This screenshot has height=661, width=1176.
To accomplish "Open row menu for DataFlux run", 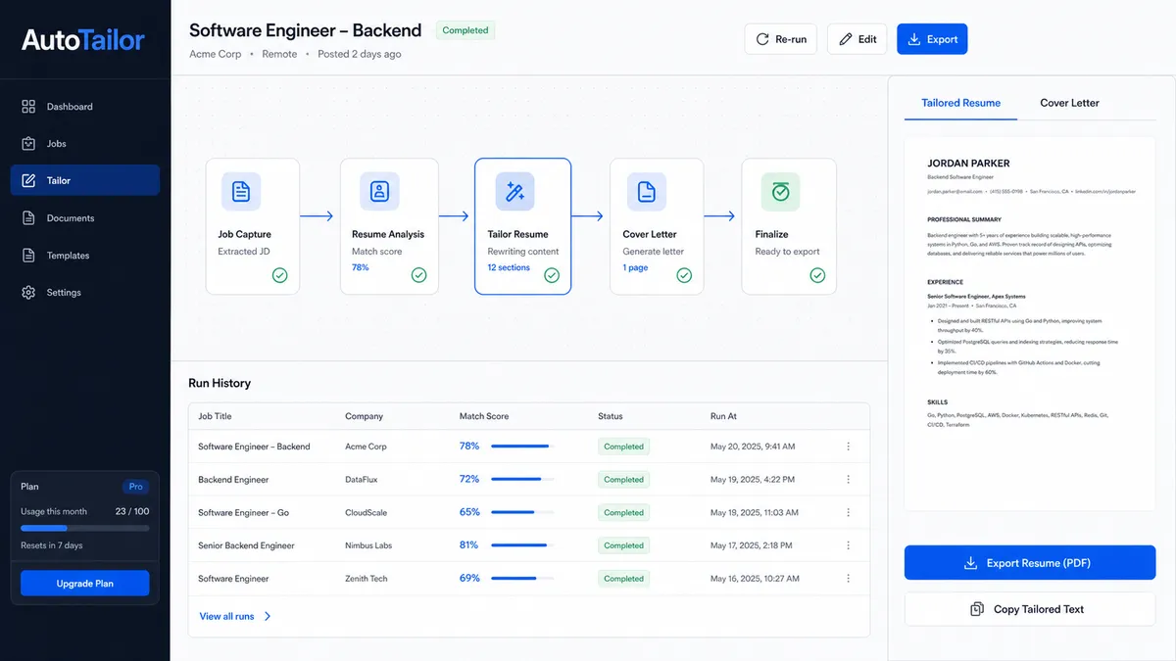I will [848, 480].
